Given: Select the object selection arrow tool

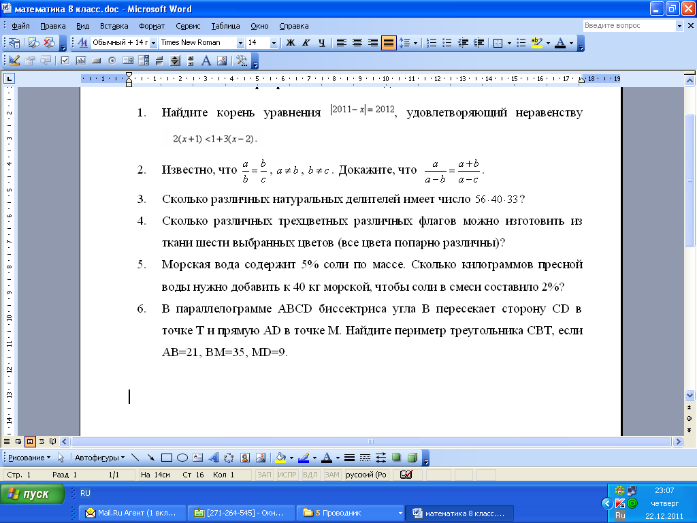Looking at the screenshot, I should 61,458.
